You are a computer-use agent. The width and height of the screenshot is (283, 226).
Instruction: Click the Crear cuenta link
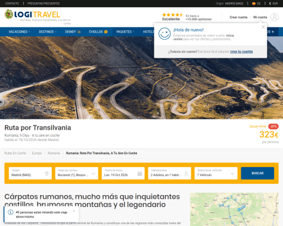[238, 17]
